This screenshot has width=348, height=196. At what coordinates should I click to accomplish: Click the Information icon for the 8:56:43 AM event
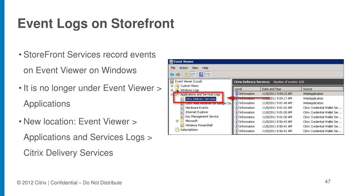236,122
